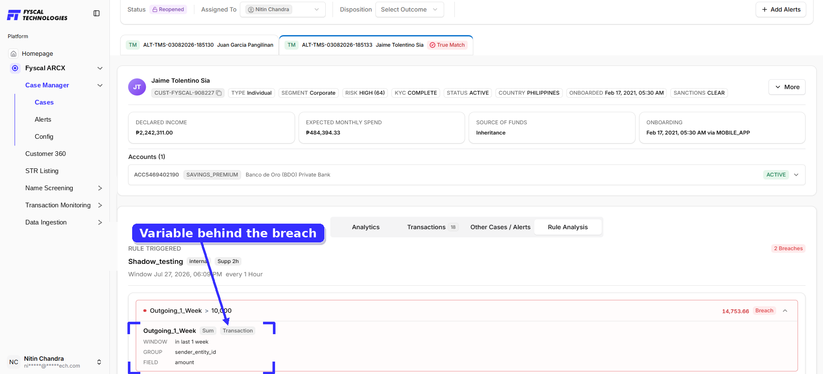Click the RISK HIGH (64) chip
Screen dimensions: 823x374
pos(365,93)
